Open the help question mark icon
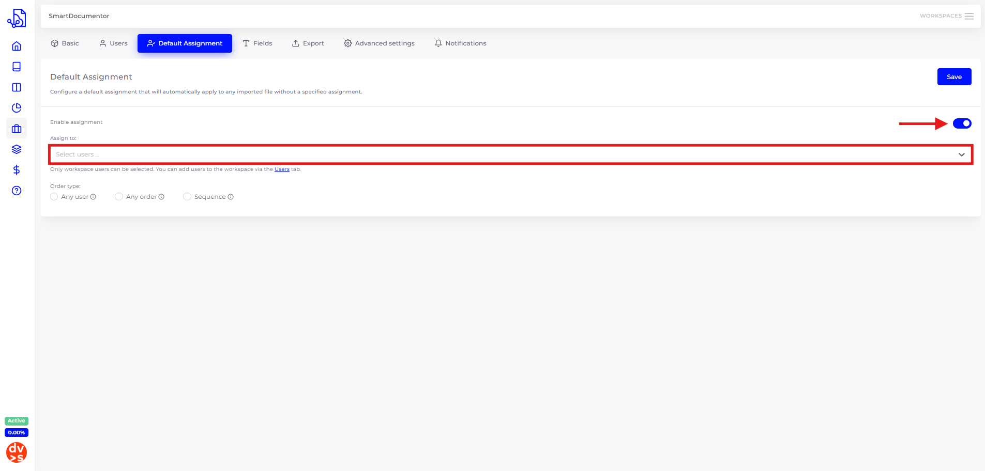The image size is (985, 471). coord(17,191)
